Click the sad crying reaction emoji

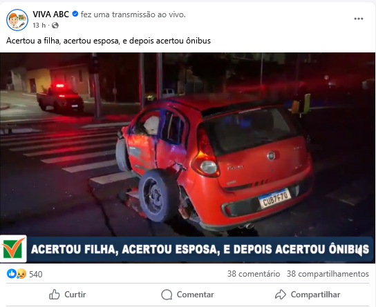21,274
